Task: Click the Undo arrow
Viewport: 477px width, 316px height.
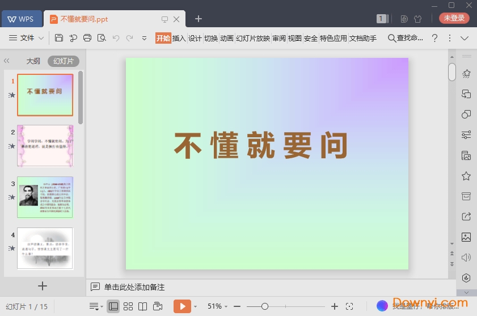Action: [116, 38]
